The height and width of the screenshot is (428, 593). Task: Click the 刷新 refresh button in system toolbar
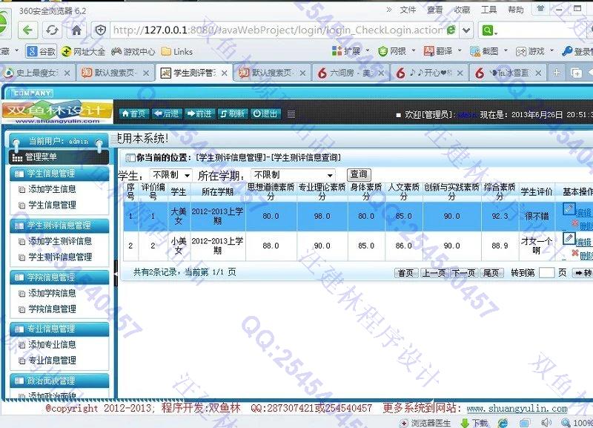click(233, 113)
